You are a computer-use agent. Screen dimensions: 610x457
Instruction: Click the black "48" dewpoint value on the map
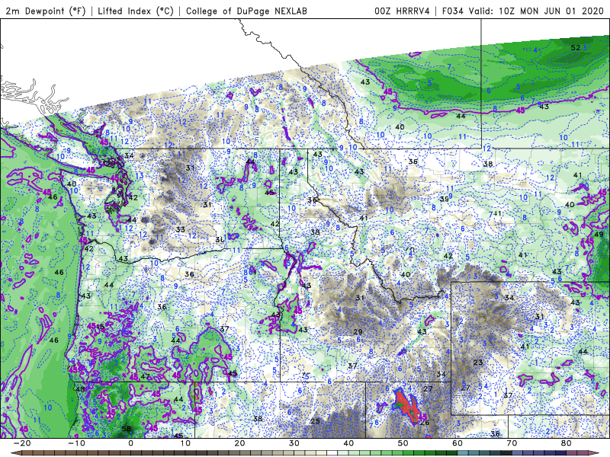pyautogui.click(x=80, y=389)
